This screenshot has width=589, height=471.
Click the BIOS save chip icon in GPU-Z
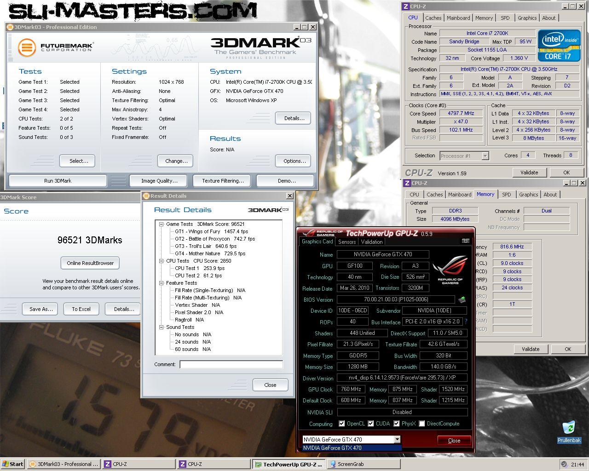pos(462,300)
